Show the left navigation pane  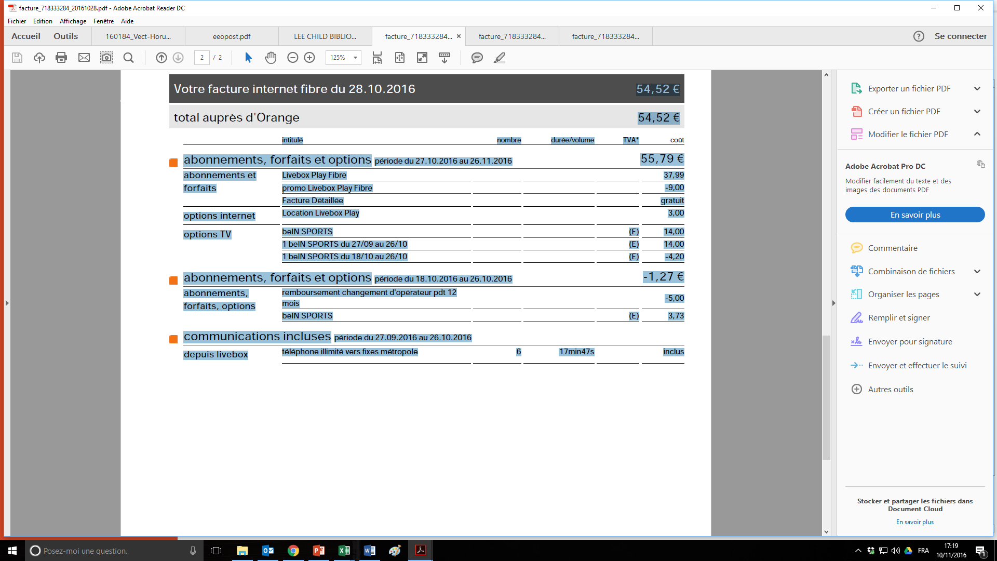pyautogui.click(x=7, y=303)
